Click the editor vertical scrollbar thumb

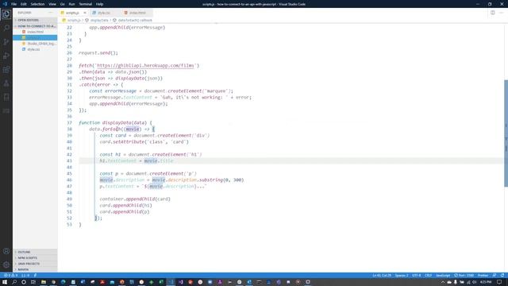[x=506, y=133]
